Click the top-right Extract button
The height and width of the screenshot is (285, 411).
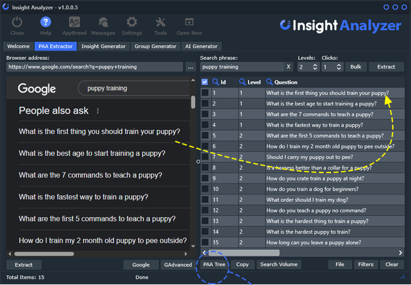(386, 67)
